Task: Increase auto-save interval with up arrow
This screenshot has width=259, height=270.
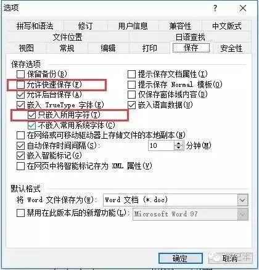Action: pos(178,144)
